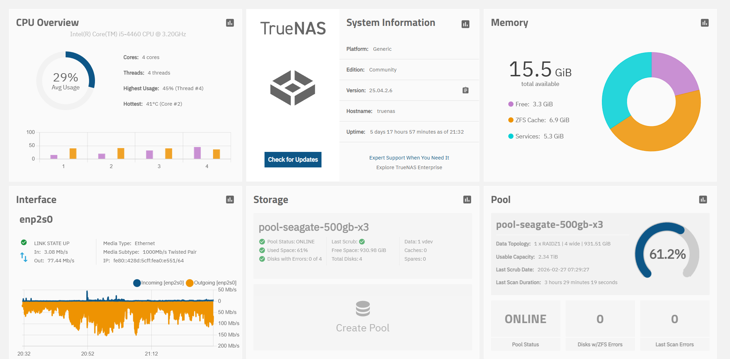The image size is (730, 359).
Task: Open the Interface reports icon
Action: [230, 200]
